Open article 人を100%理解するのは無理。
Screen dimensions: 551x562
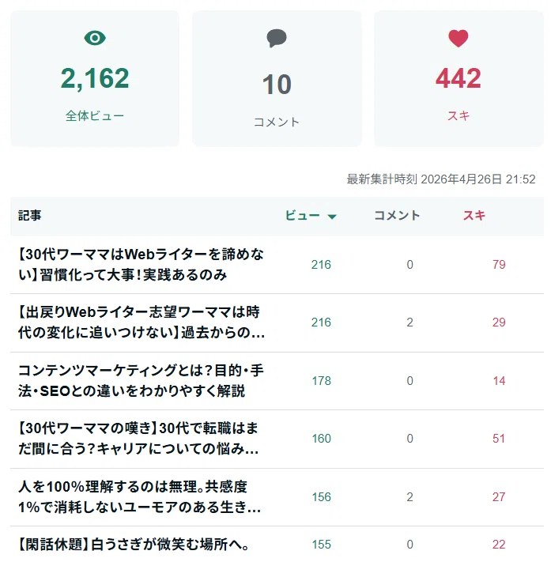pyautogui.click(x=139, y=496)
